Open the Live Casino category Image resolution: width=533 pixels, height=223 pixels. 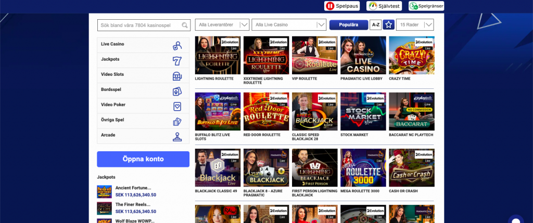click(x=143, y=45)
